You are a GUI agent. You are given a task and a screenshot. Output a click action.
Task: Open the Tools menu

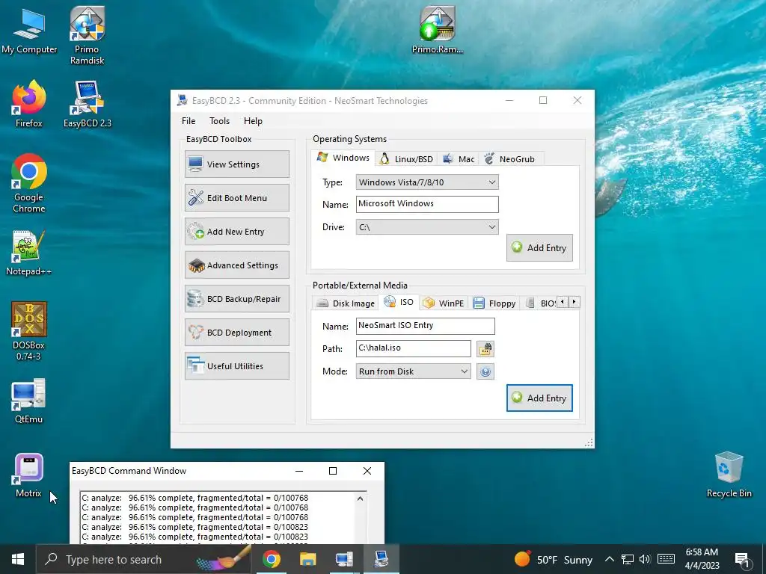point(219,121)
